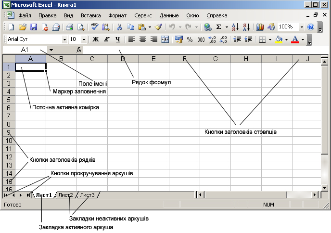Apply yellow fill with the paint bucket
The width and height of the screenshot is (331, 233).
(x=279, y=39)
